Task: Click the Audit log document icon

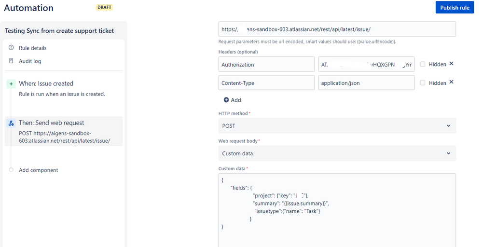Action: click(11, 61)
